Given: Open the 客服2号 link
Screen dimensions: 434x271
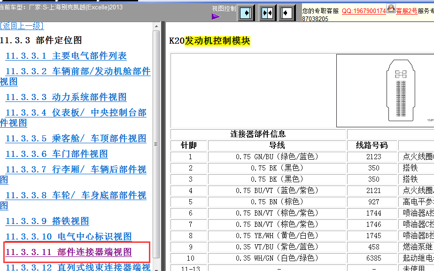Looking at the screenshot, I should 407,11.
